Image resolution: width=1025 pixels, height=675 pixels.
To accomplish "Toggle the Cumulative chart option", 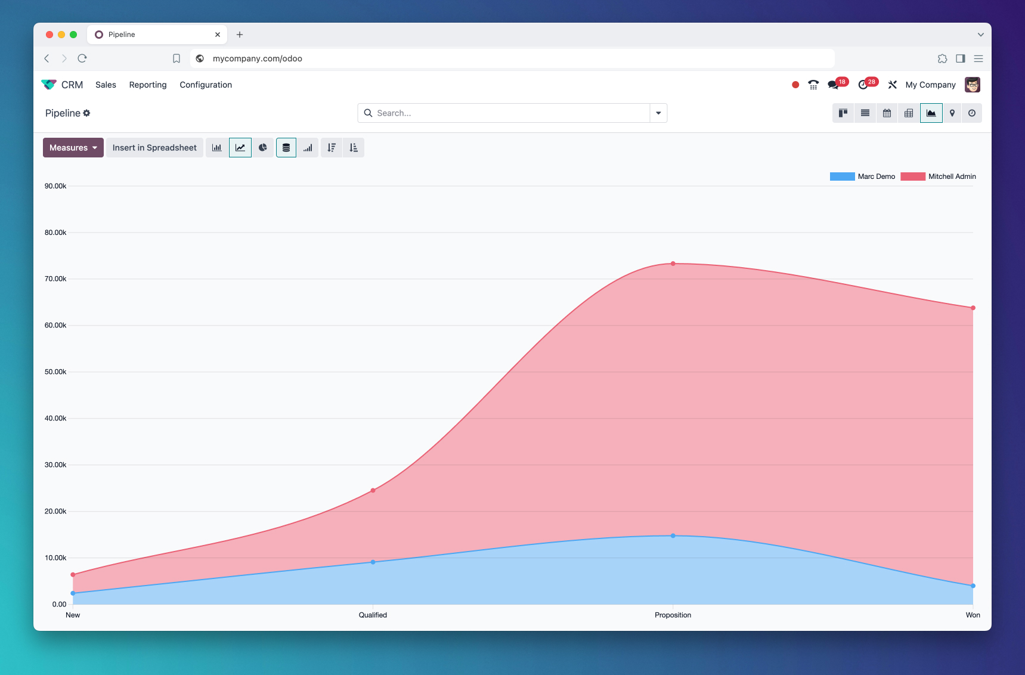I will (x=308, y=148).
